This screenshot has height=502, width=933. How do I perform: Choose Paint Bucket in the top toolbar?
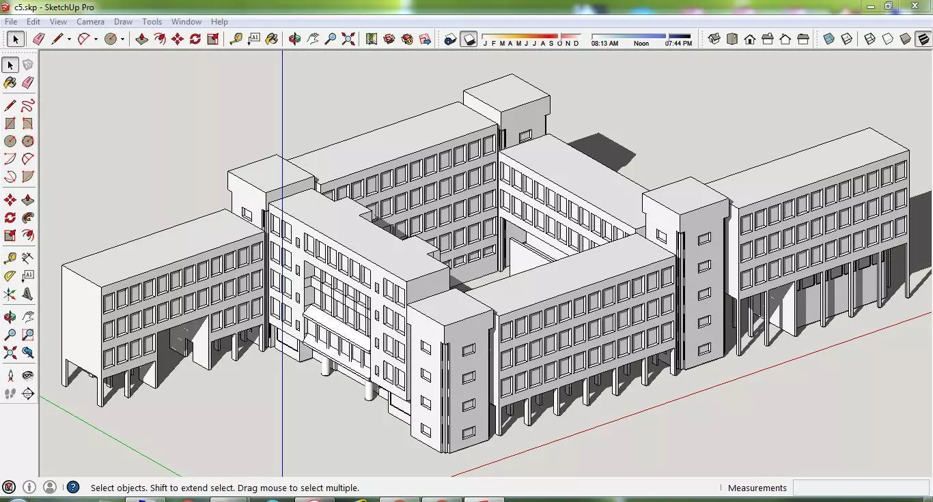click(272, 39)
